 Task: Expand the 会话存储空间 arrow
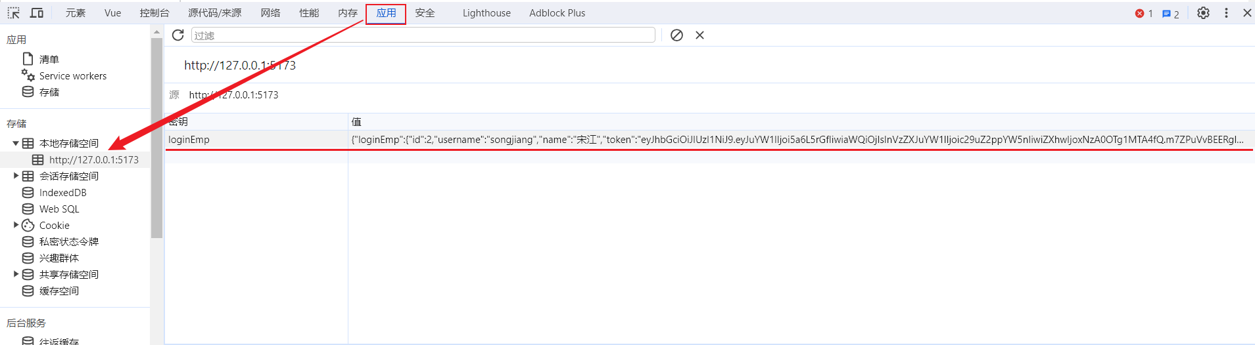pos(16,176)
